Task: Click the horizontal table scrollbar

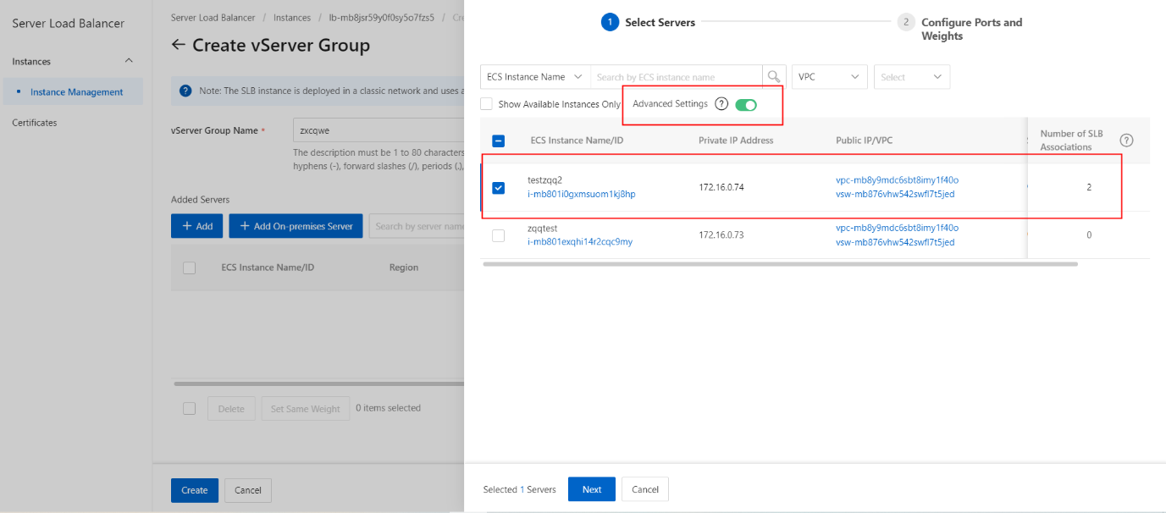Action: coord(780,264)
